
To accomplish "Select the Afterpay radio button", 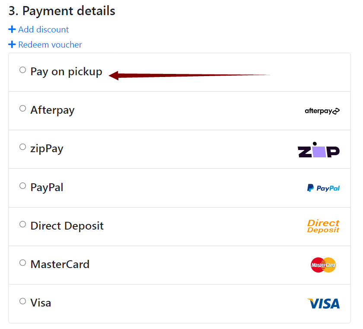I will click(x=22, y=109).
